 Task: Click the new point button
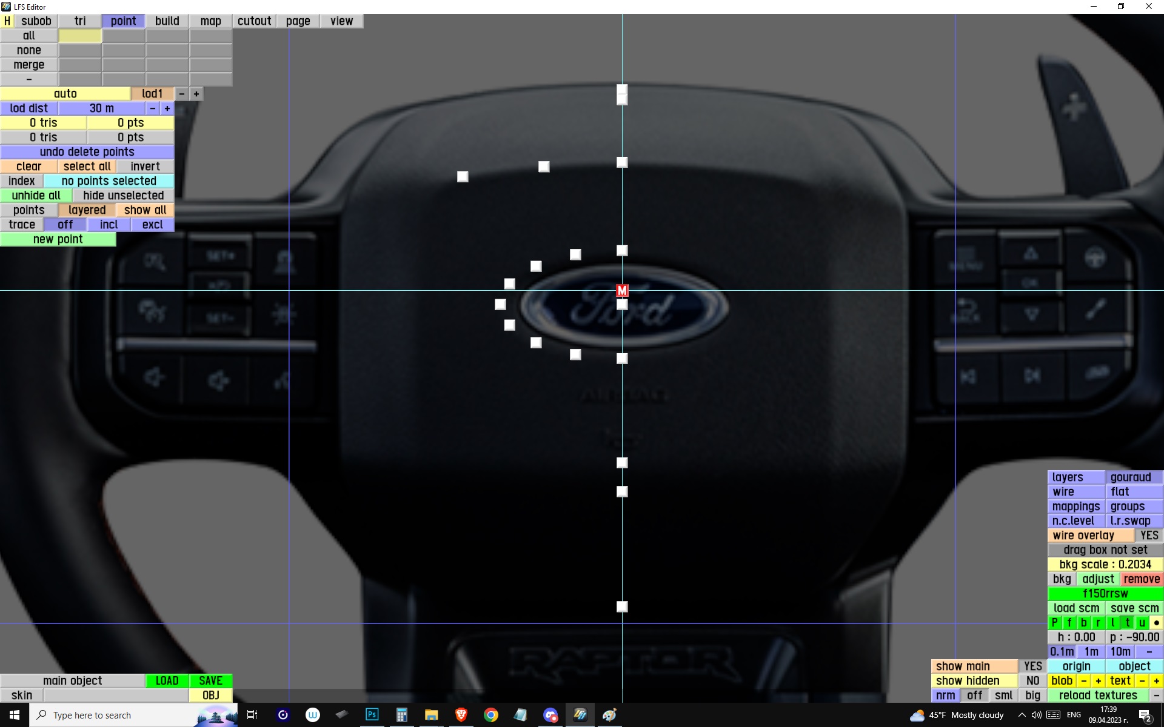58,239
